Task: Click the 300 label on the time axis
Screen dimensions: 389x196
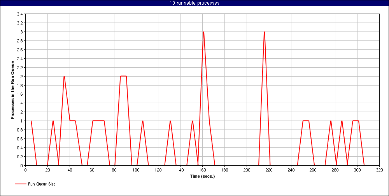Action: tap(357, 170)
